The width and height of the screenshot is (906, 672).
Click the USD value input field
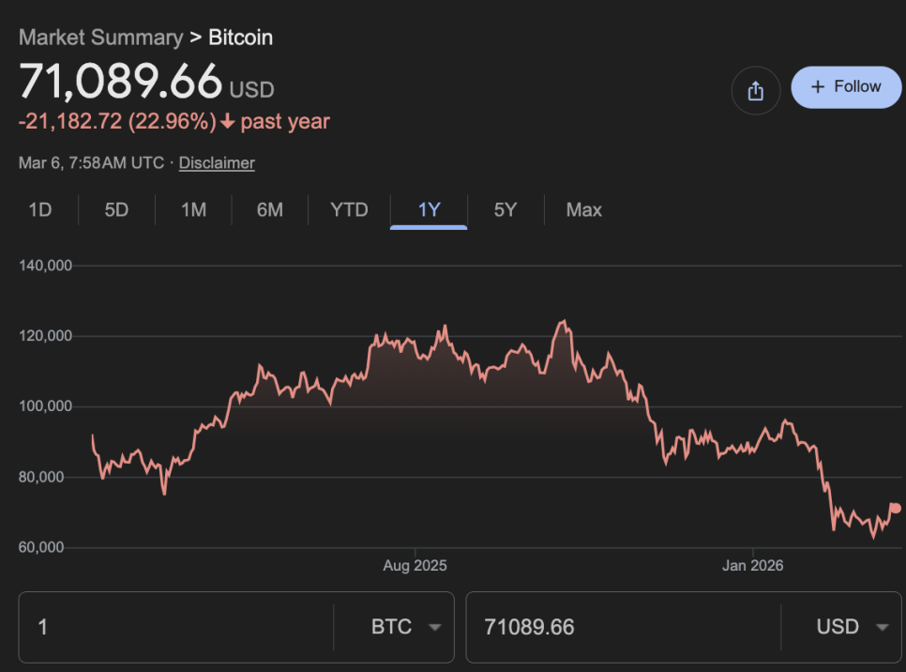[624, 627]
